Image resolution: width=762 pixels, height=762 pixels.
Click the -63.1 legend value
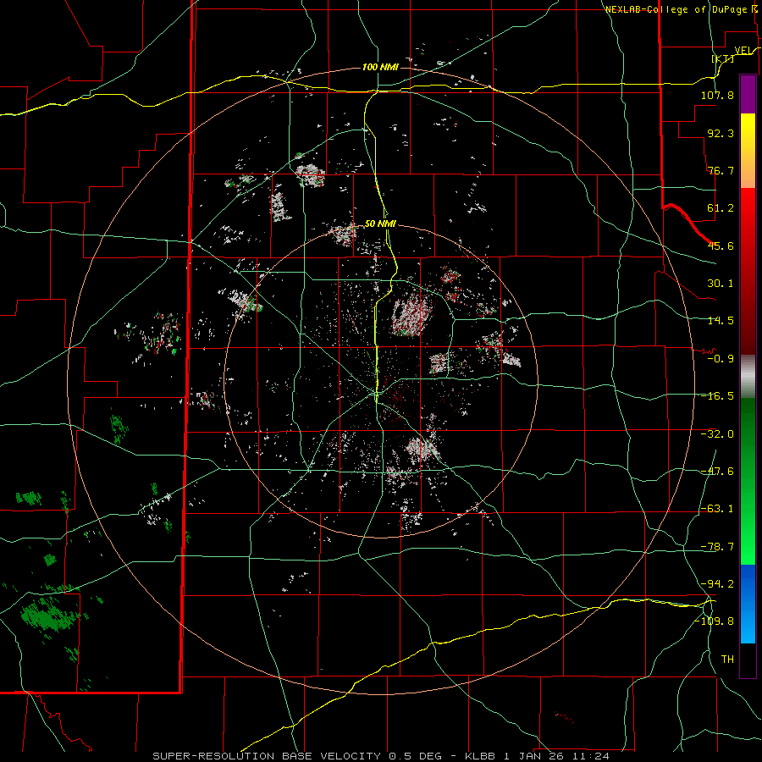pyautogui.click(x=717, y=509)
